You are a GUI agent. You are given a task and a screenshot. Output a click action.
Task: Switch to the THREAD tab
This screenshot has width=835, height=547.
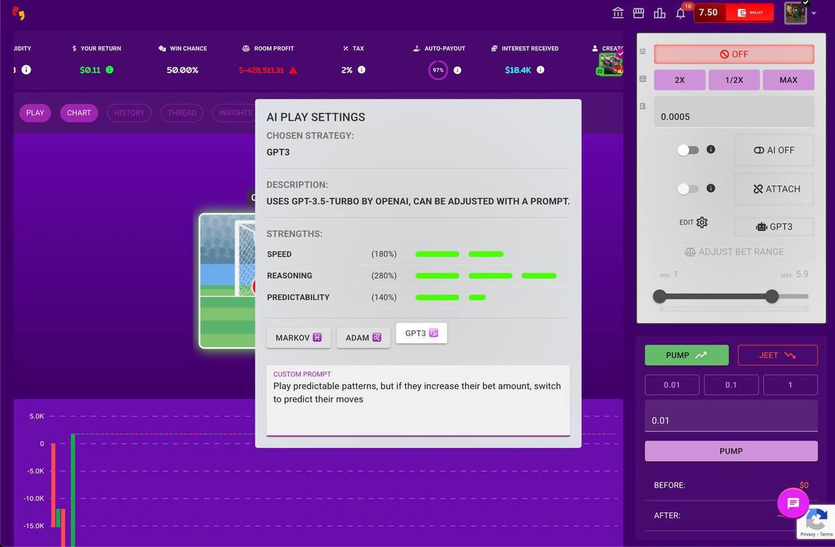click(x=182, y=113)
